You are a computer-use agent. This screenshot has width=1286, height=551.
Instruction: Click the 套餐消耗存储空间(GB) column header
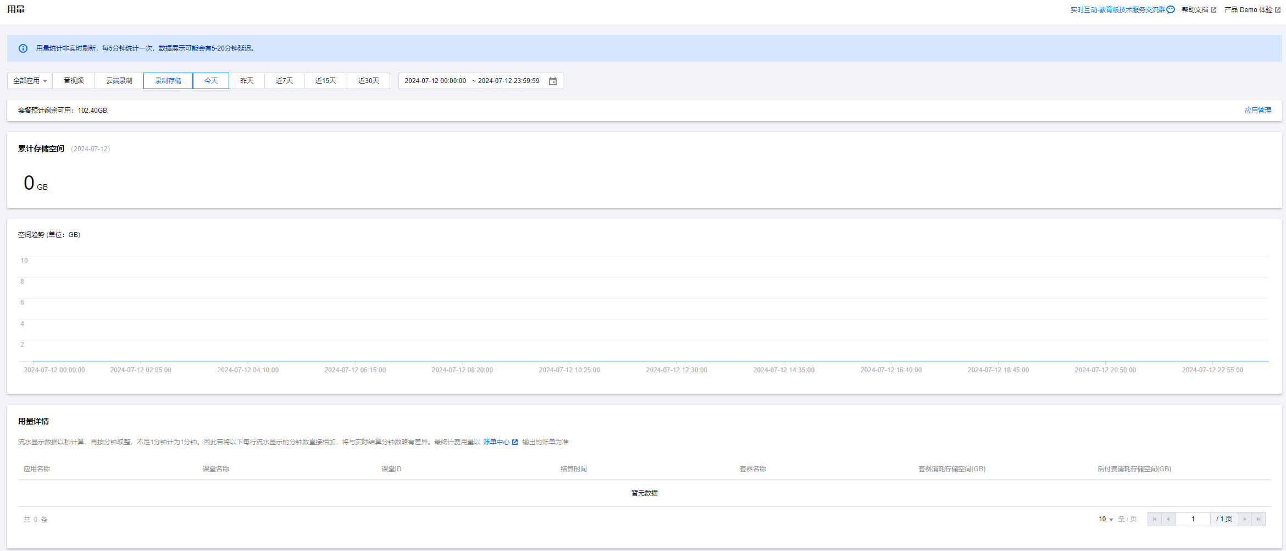click(952, 469)
